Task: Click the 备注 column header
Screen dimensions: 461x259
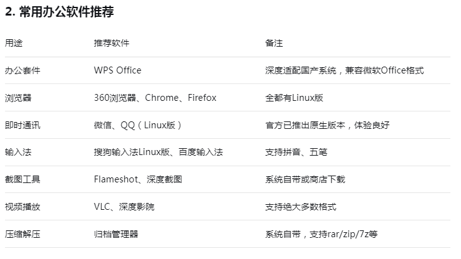Action: pos(274,43)
